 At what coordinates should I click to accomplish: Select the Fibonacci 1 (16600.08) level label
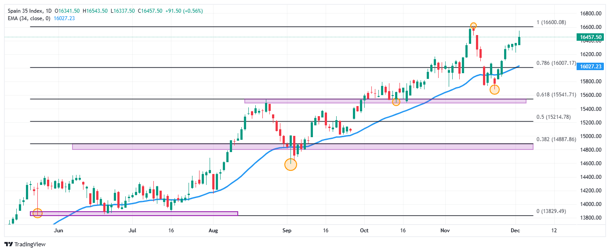click(556, 22)
